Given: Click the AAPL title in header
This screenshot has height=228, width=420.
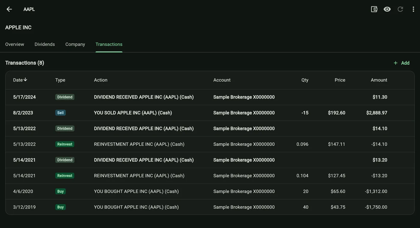Looking at the screenshot, I should pyautogui.click(x=29, y=9).
